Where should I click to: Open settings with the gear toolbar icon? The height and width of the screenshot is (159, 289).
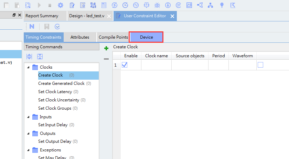[x=61, y=5]
